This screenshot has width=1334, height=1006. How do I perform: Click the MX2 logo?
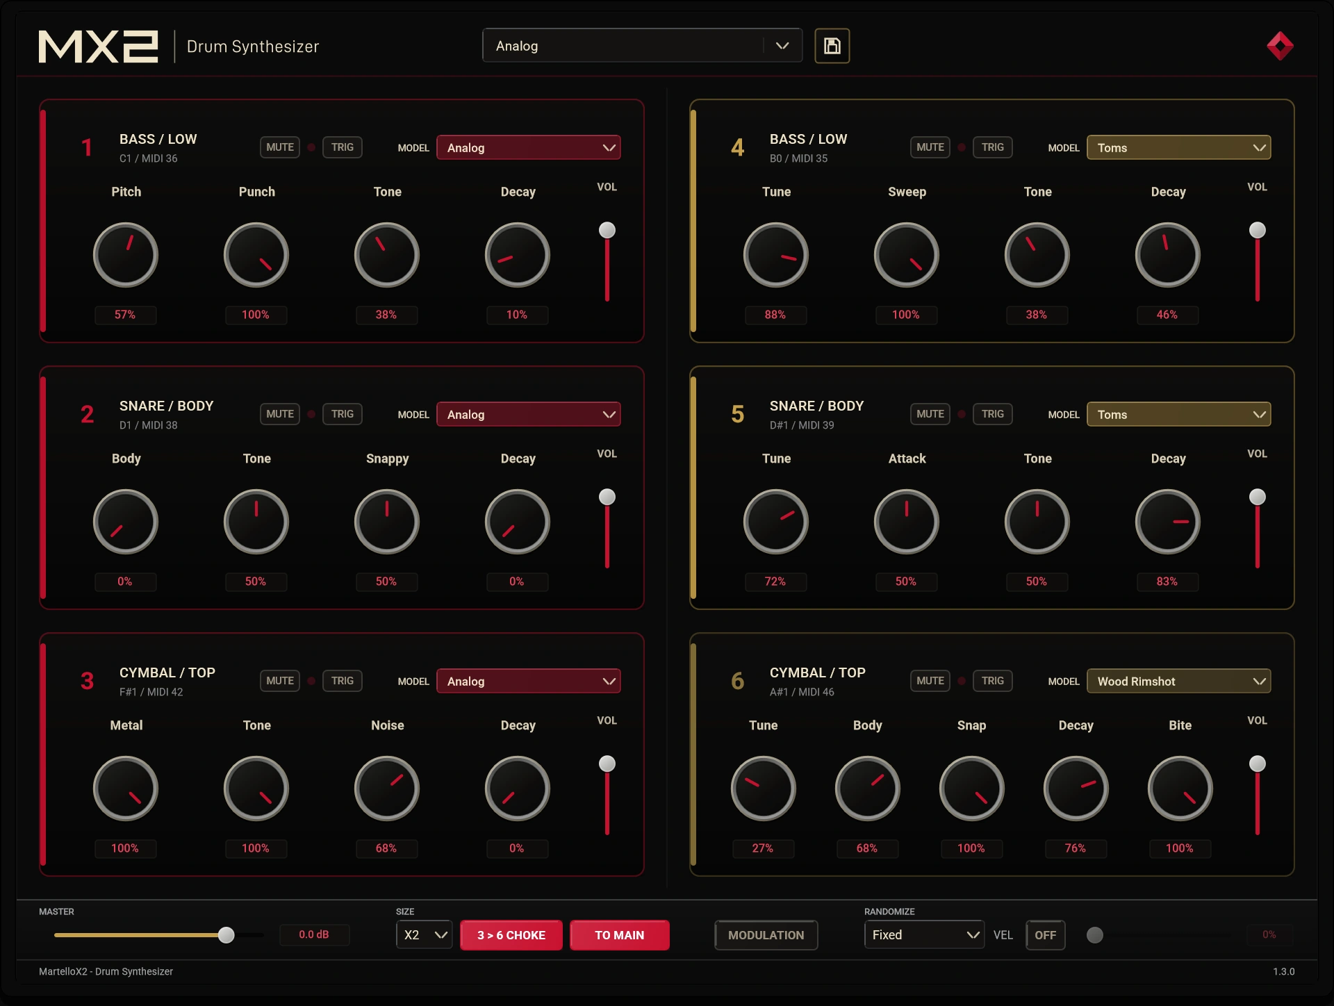pos(98,47)
